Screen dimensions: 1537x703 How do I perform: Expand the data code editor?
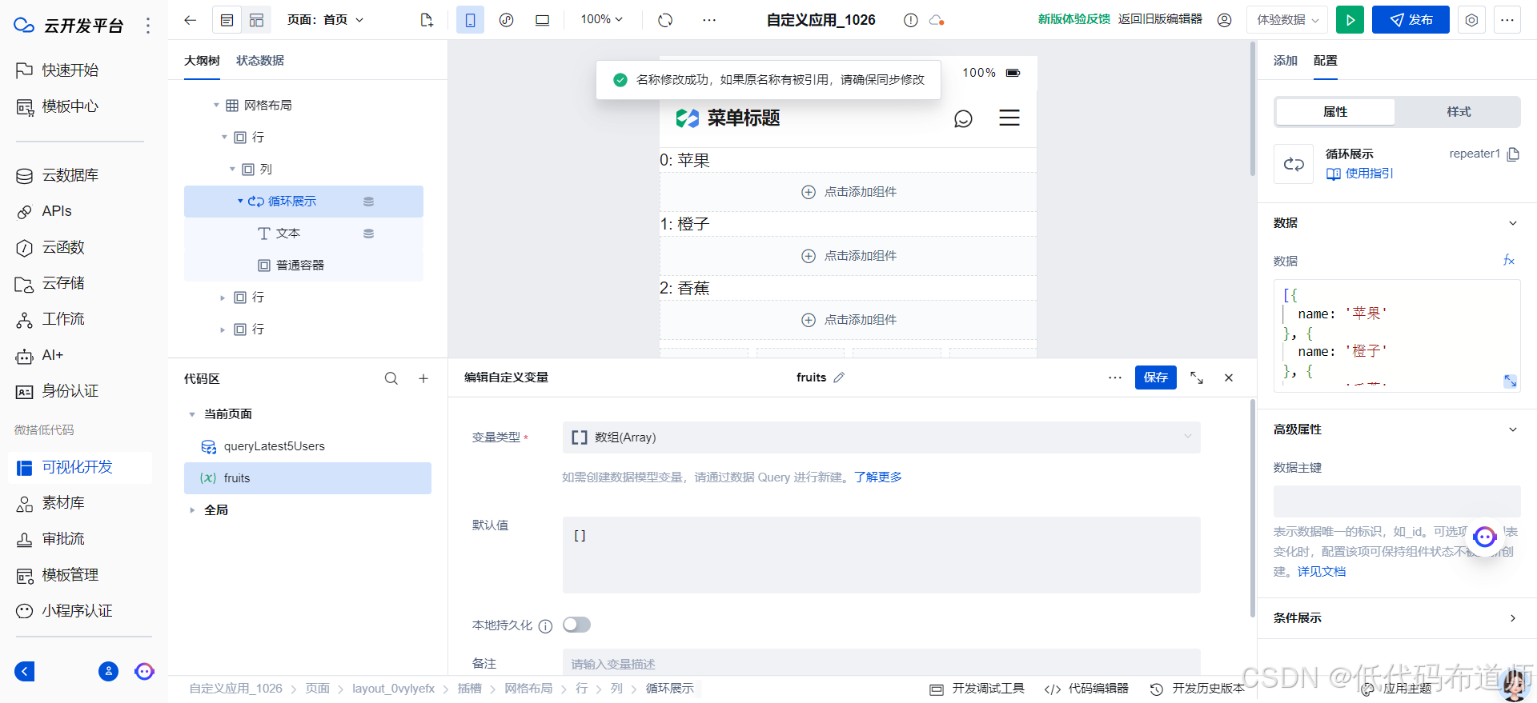click(x=1510, y=381)
